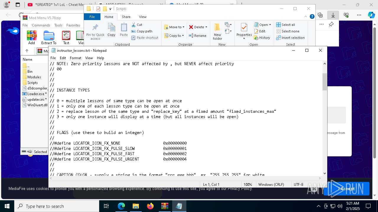Select WinDivert.dll in WinRAR list
Image resolution: width=378 pixels, height=212 pixels.
(35, 105)
